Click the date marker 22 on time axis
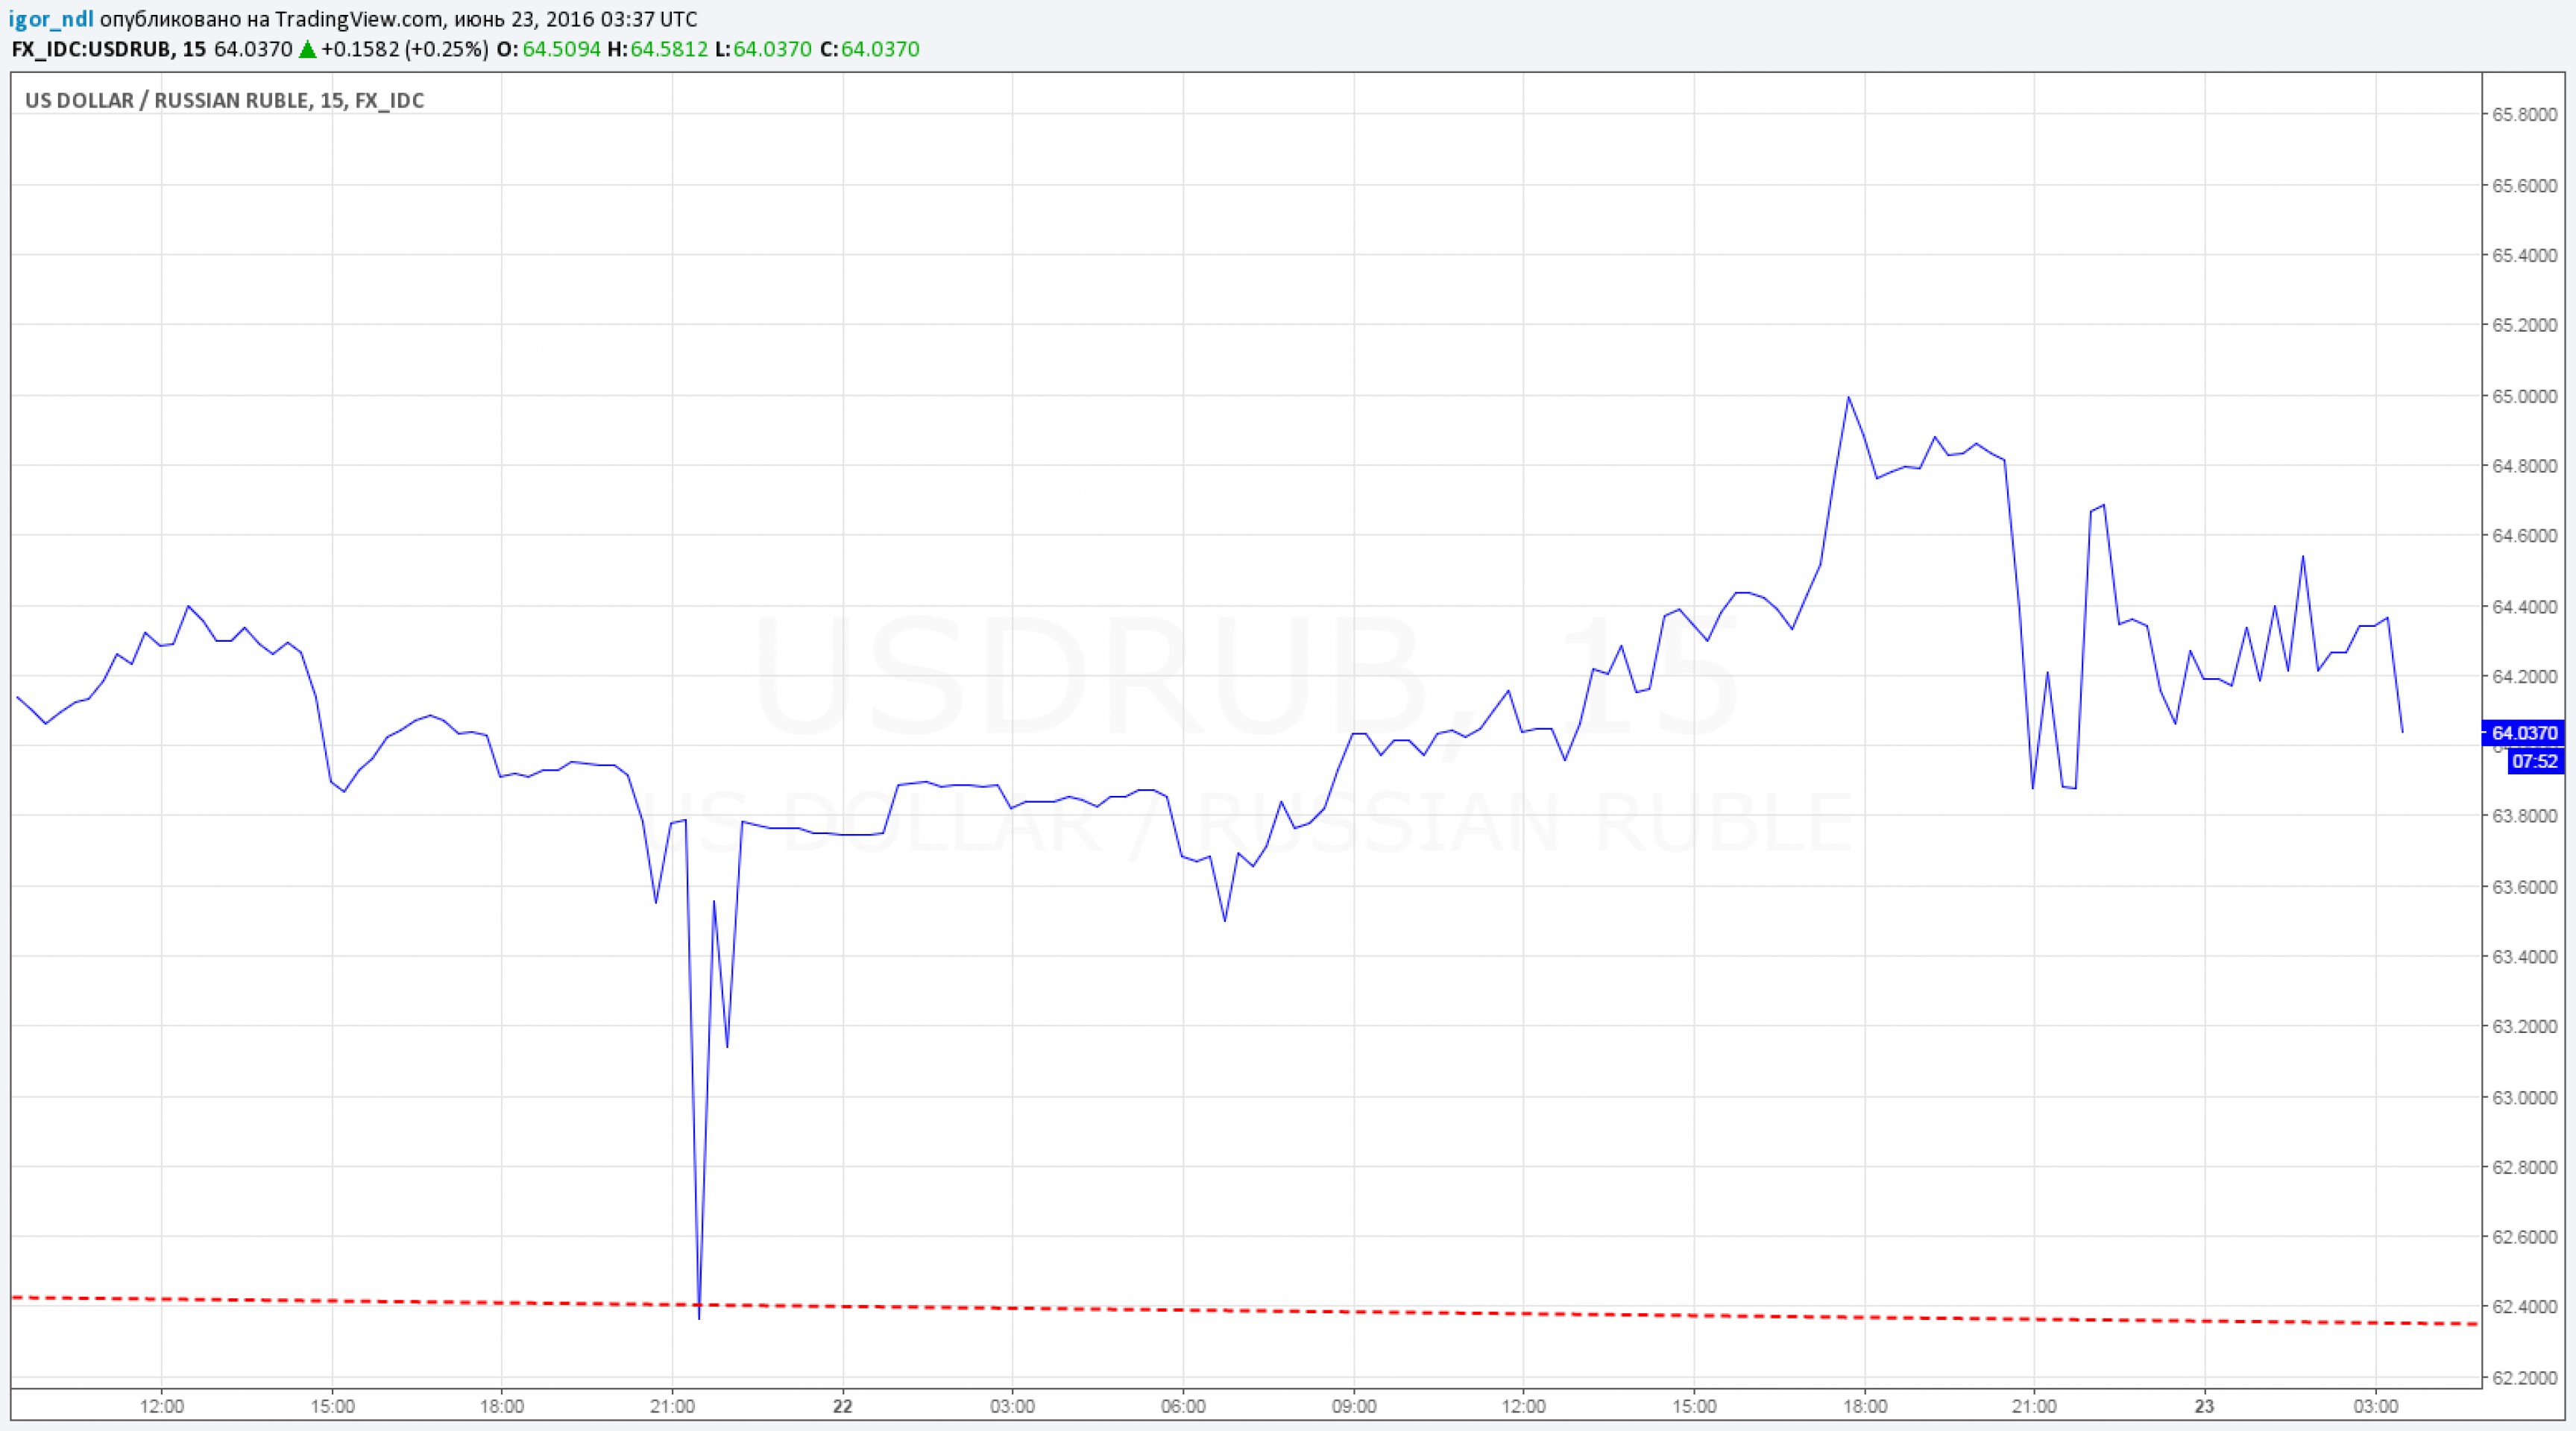 pyautogui.click(x=843, y=1407)
